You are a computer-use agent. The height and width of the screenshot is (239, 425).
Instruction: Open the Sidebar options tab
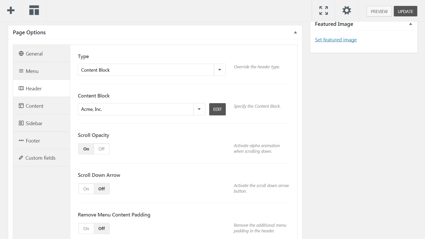pyautogui.click(x=41, y=123)
